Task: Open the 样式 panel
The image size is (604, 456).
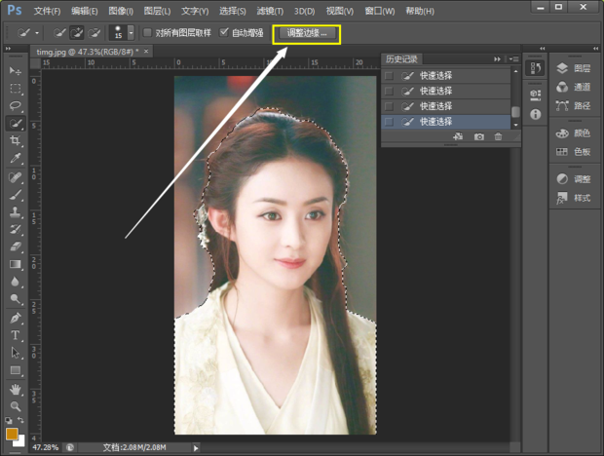Action: click(x=573, y=198)
